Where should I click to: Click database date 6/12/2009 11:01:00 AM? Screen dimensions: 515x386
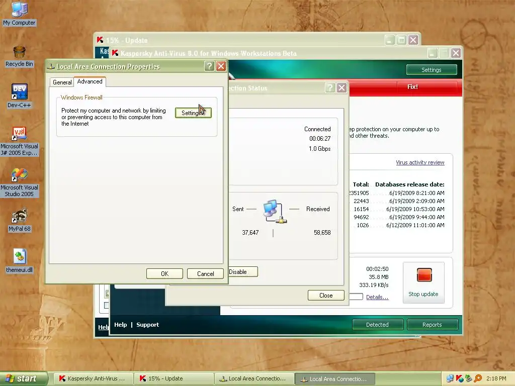click(x=415, y=225)
